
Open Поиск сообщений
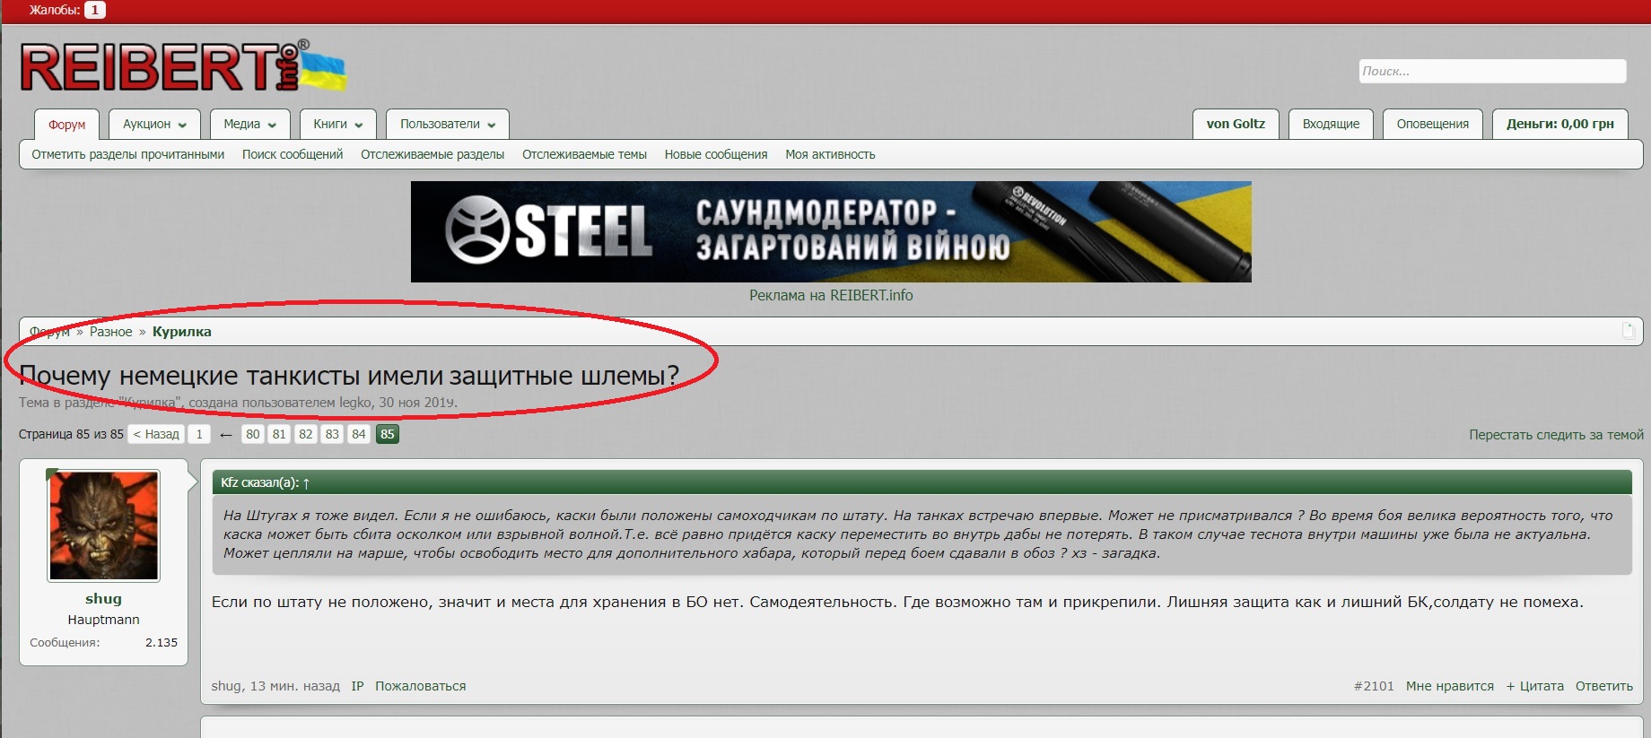[293, 154]
